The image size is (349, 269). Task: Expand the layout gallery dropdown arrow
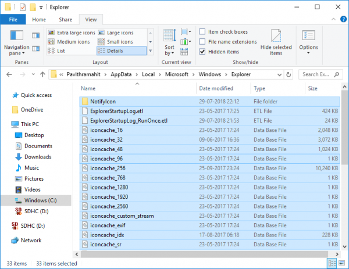pos(151,51)
